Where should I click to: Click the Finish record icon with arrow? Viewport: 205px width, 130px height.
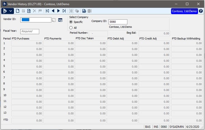29,11
